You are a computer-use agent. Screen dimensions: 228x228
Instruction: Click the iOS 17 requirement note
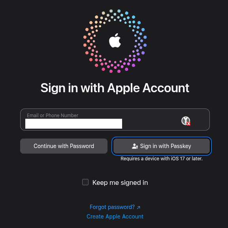tap(162, 159)
